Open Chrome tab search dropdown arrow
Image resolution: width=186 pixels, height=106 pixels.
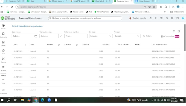(x=2, y=1)
